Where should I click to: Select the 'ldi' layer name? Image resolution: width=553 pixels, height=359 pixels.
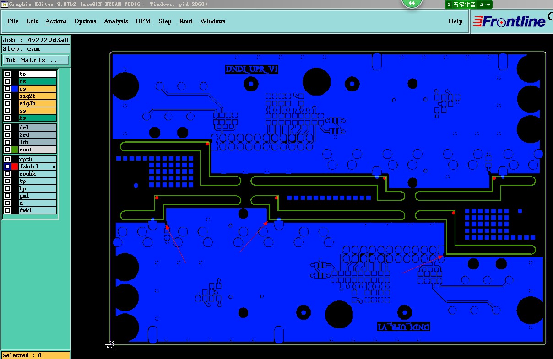(38, 142)
